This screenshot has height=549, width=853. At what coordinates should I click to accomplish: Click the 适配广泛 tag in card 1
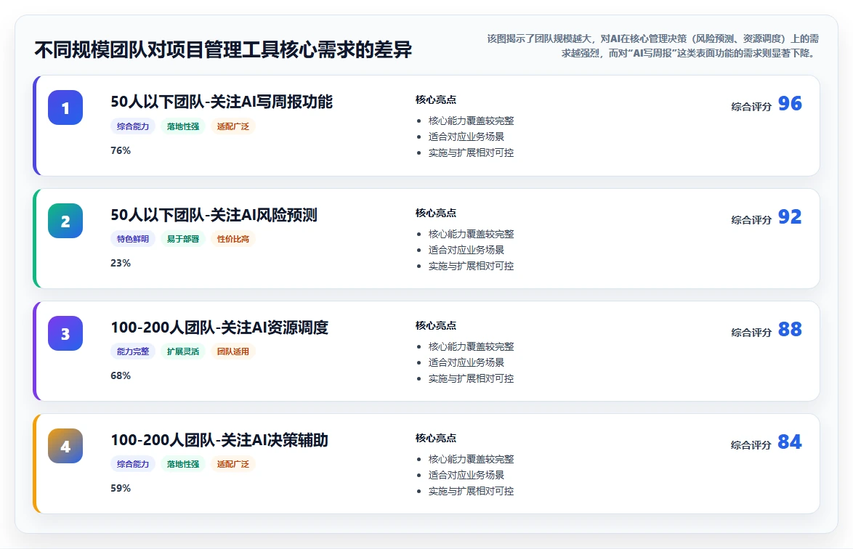(233, 126)
